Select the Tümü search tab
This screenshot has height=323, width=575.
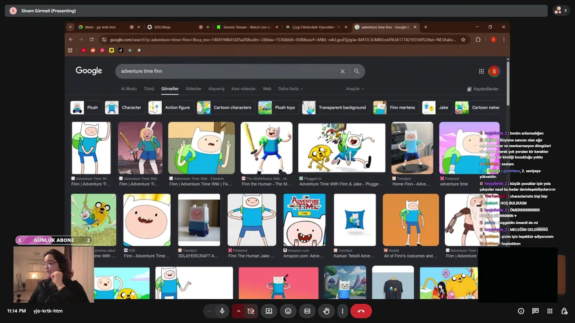point(149,89)
